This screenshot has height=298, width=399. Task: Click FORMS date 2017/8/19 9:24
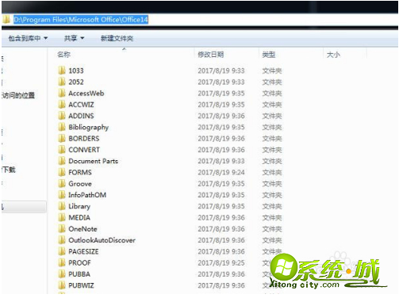(221, 173)
